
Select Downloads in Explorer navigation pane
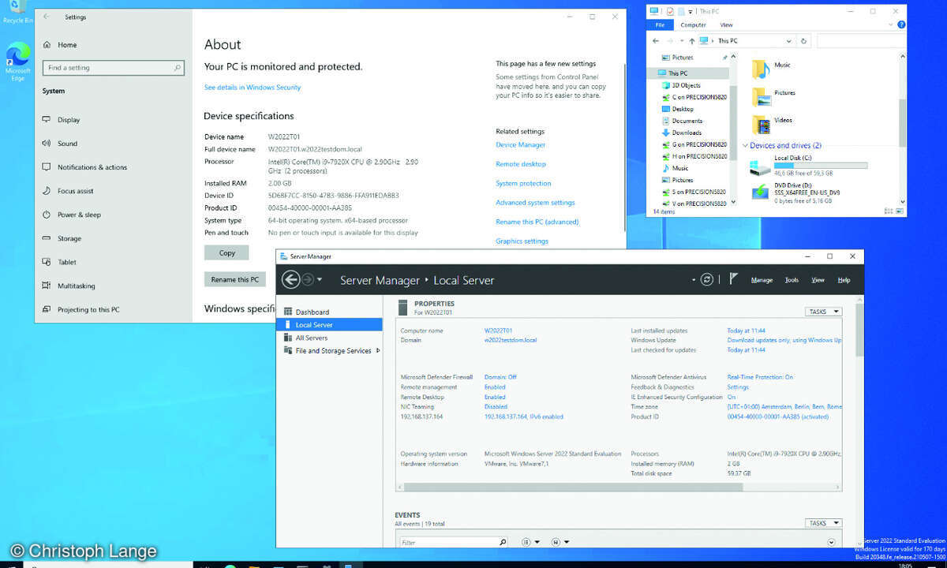(x=681, y=133)
